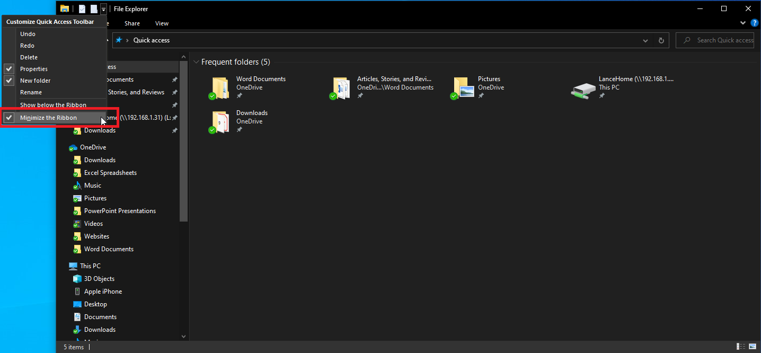
Task: Refresh the Quick access view
Action: [661, 40]
